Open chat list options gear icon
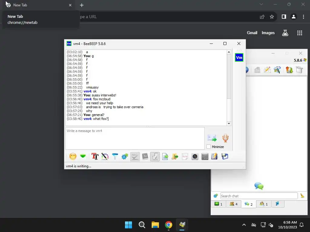The width and height of the screenshot is (310, 232). click(216, 196)
